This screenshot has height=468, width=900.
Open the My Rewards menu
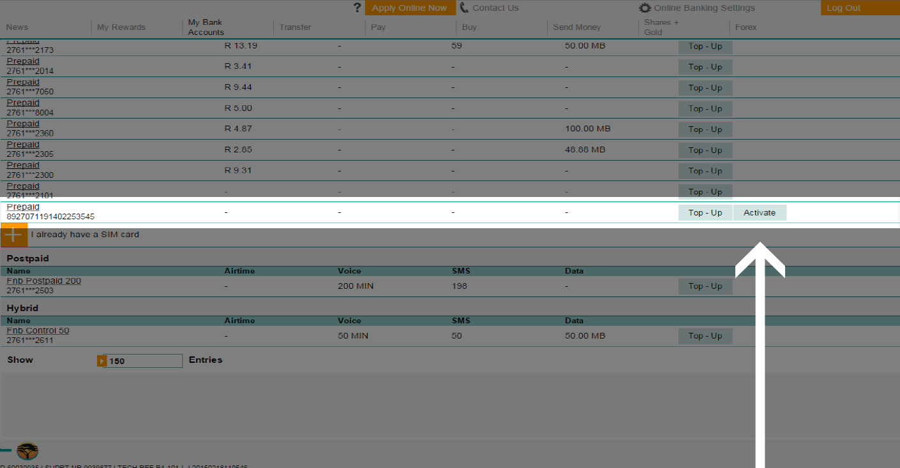(121, 27)
